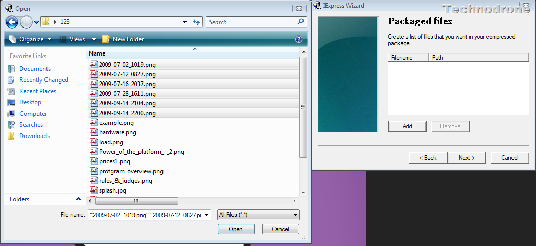Image resolution: width=536 pixels, height=246 pixels.
Task: Expand the Views dropdown arrow
Action: [x=94, y=39]
